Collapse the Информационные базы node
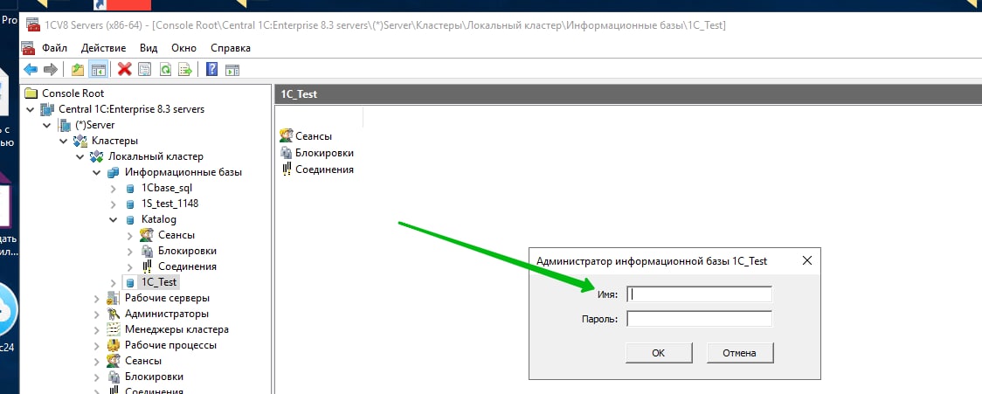982x394 pixels. [96, 171]
